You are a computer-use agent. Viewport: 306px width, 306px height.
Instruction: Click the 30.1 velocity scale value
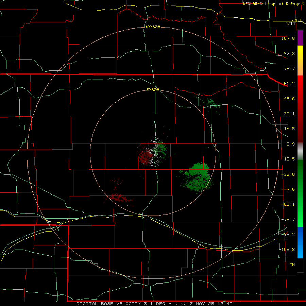[x=289, y=114]
